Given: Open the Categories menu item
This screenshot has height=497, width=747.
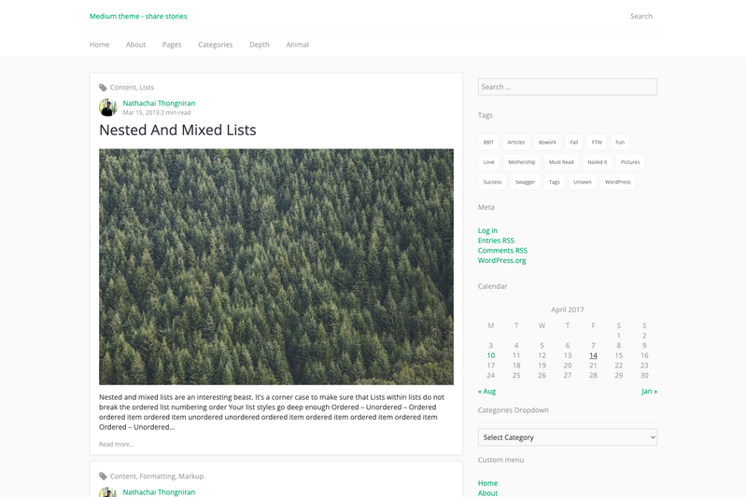Looking at the screenshot, I should [216, 45].
